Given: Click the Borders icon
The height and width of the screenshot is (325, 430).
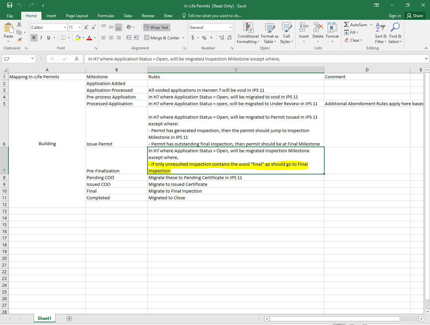Looking at the screenshot, I should [63, 38].
